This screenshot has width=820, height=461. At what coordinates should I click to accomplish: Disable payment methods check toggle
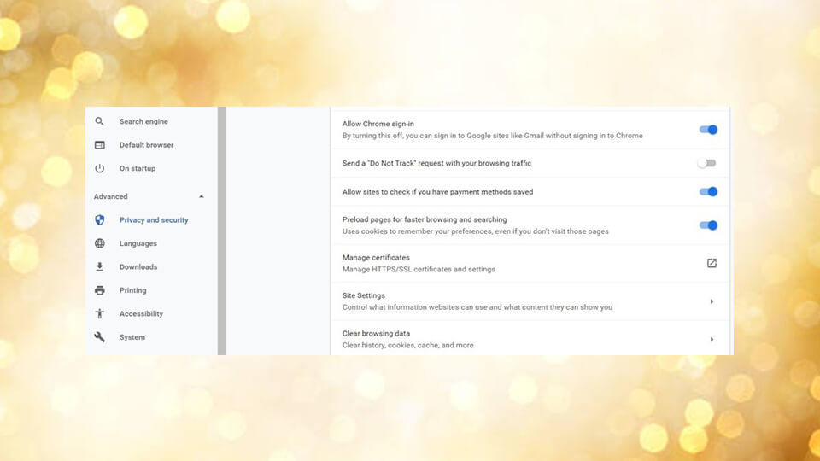[x=709, y=192]
